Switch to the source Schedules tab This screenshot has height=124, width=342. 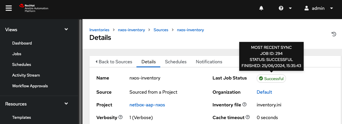tap(176, 62)
